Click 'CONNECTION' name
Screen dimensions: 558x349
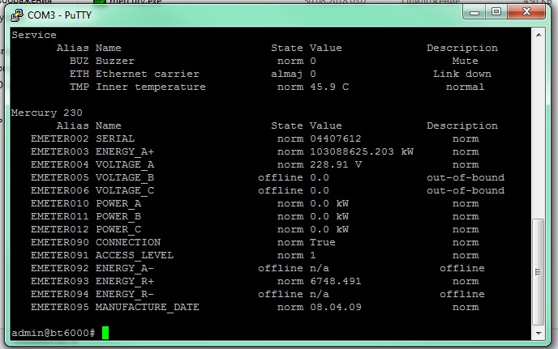coord(128,242)
